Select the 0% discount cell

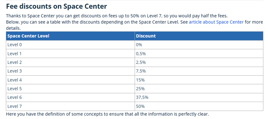[x=139, y=45]
